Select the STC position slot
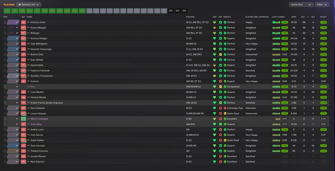 click(82, 11)
